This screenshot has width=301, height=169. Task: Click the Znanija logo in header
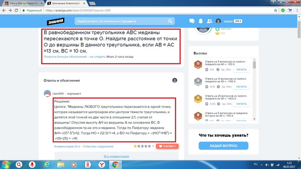[55, 22]
